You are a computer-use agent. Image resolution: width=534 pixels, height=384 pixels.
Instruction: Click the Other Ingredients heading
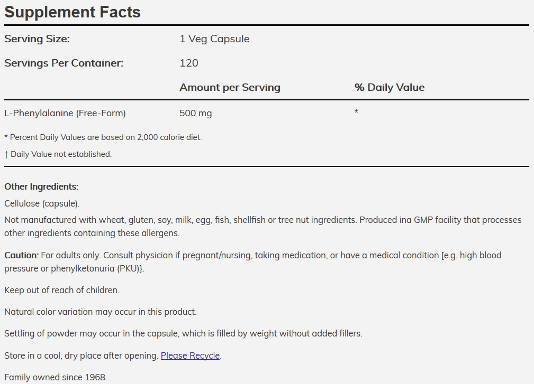point(42,186)
